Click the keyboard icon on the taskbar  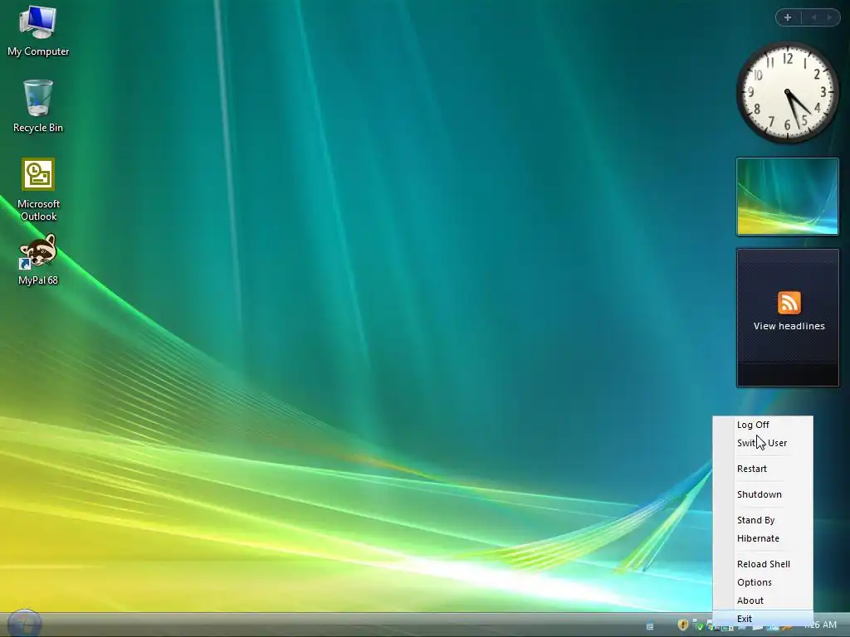pos(650,626)
